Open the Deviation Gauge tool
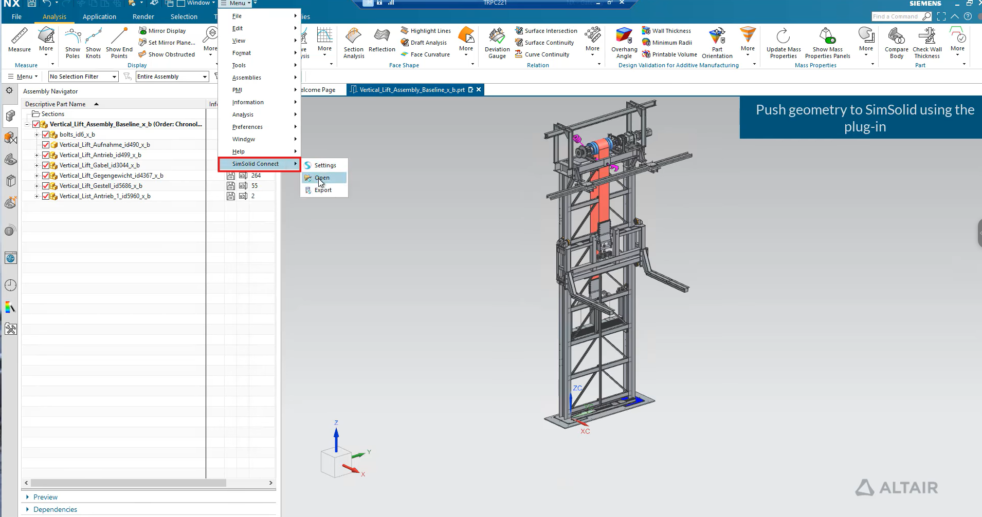 [x=497, y=37]
